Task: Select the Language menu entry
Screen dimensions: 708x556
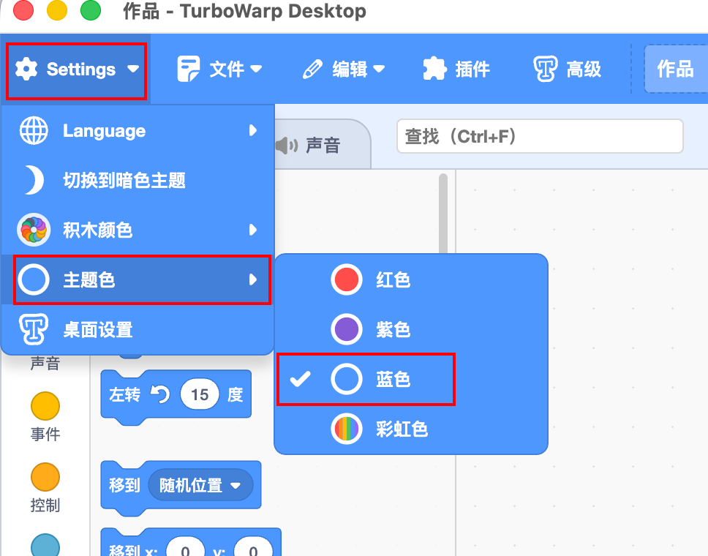Action: (x=138, y=130)
